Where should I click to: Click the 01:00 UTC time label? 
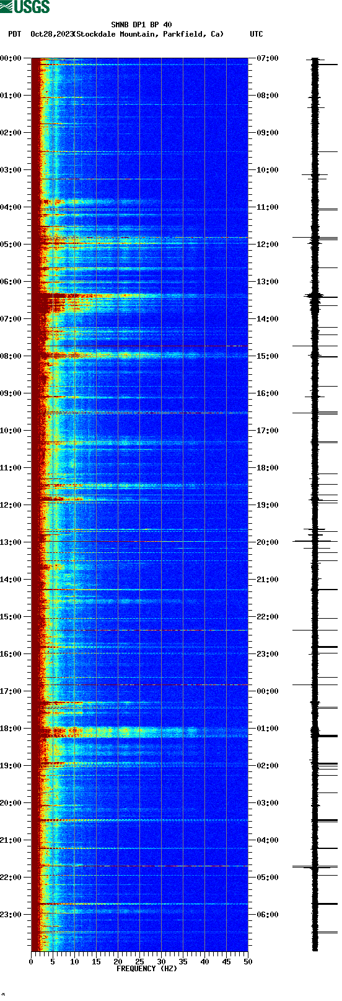click(x=268, y=729)
